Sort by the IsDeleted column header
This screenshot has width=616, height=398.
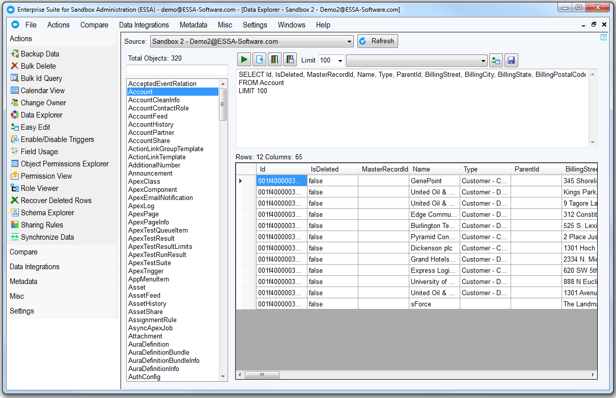[x=332, y=169]
